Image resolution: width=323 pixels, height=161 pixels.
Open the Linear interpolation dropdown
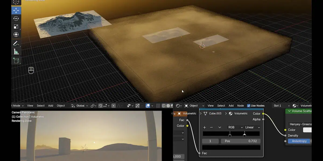click(x=252, y=127)
